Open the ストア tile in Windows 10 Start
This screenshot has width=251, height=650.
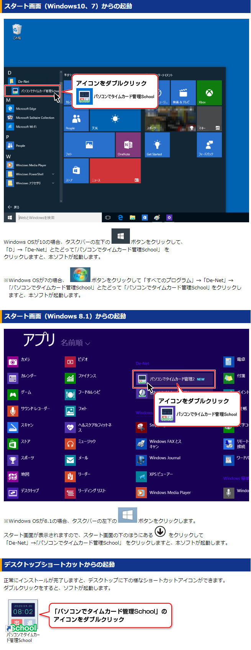tap(76, 171)
